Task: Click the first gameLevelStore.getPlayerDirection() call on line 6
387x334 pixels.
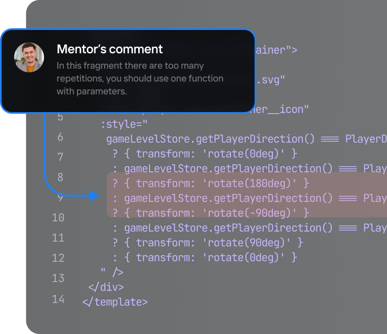Action: pos(210,139)
